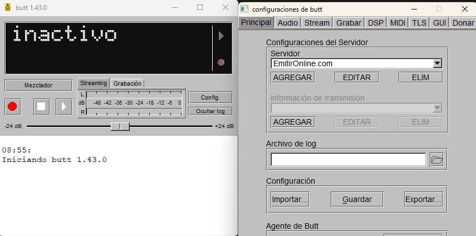Image resolution: width=476 pixels, height=236 pixels.
Task: Click the gain slider handle
Action: (120, 126)
